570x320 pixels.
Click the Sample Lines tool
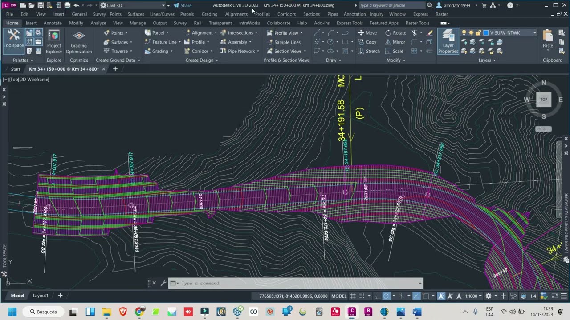[284, 42]
